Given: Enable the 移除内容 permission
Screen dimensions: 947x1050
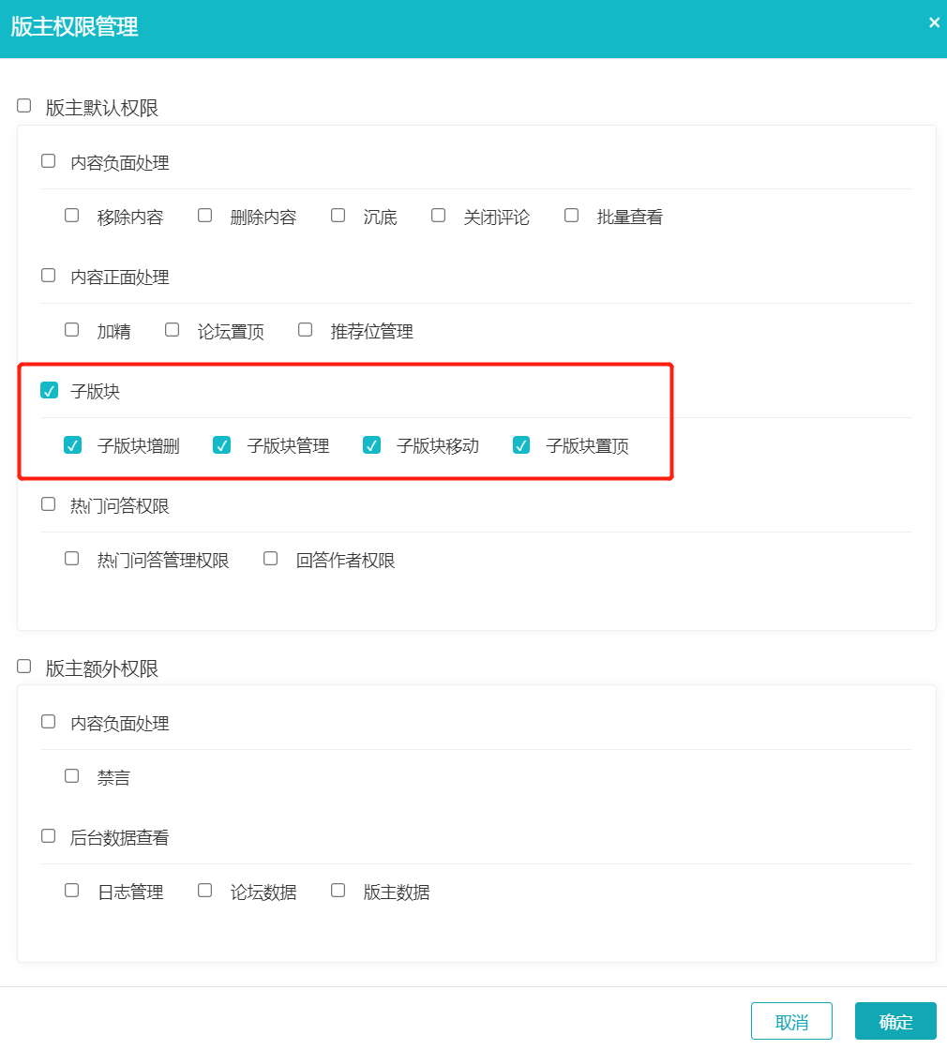Looking at the screenshot, I should click(71, 215).
